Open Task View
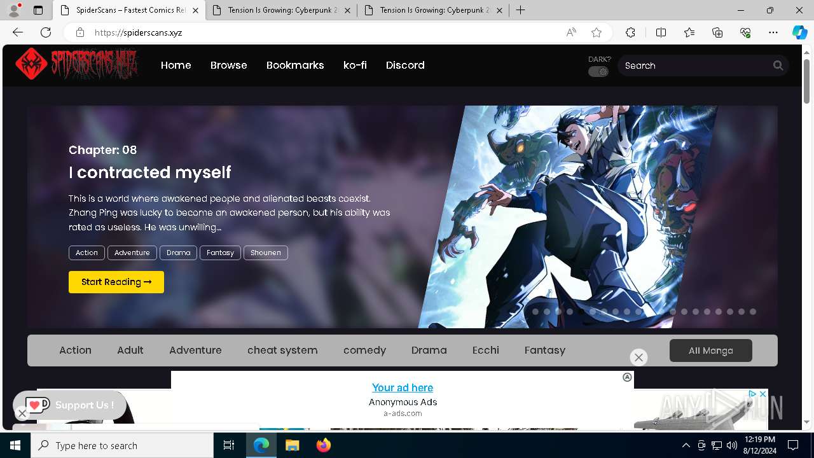This screenshot has height=458, width=814. click(229, 445)
